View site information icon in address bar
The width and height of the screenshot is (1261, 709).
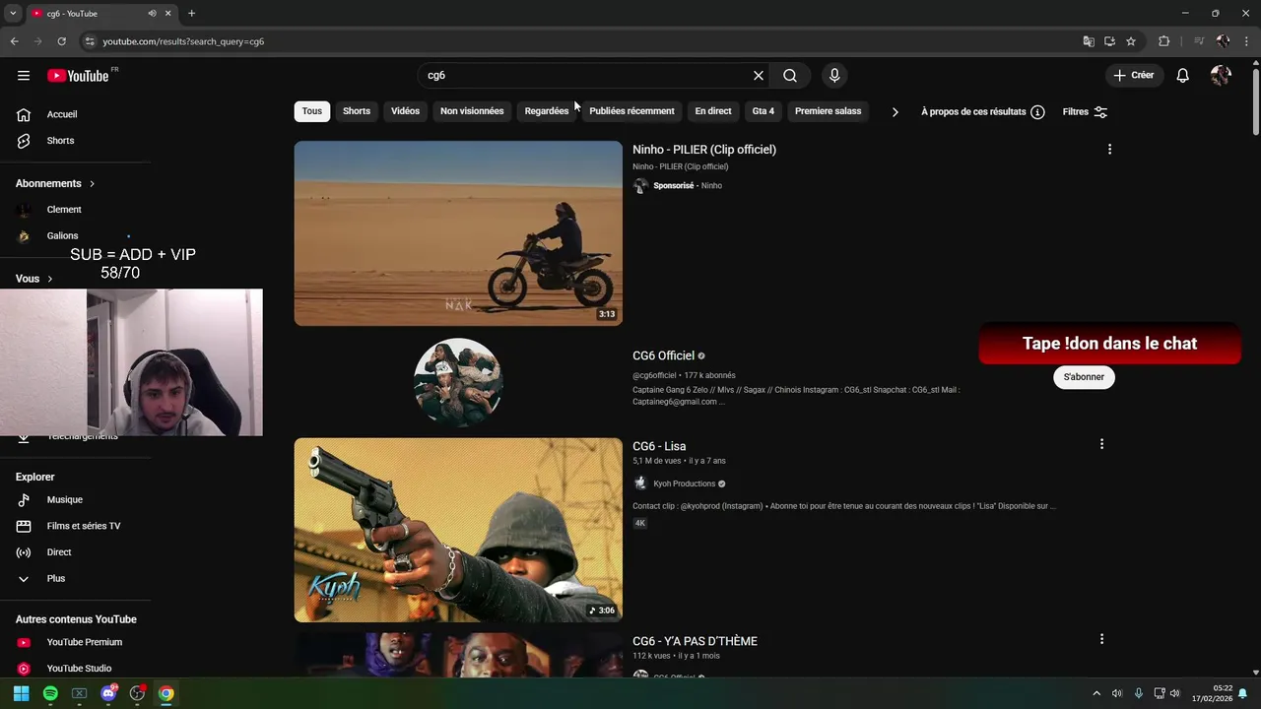[90, 41]
